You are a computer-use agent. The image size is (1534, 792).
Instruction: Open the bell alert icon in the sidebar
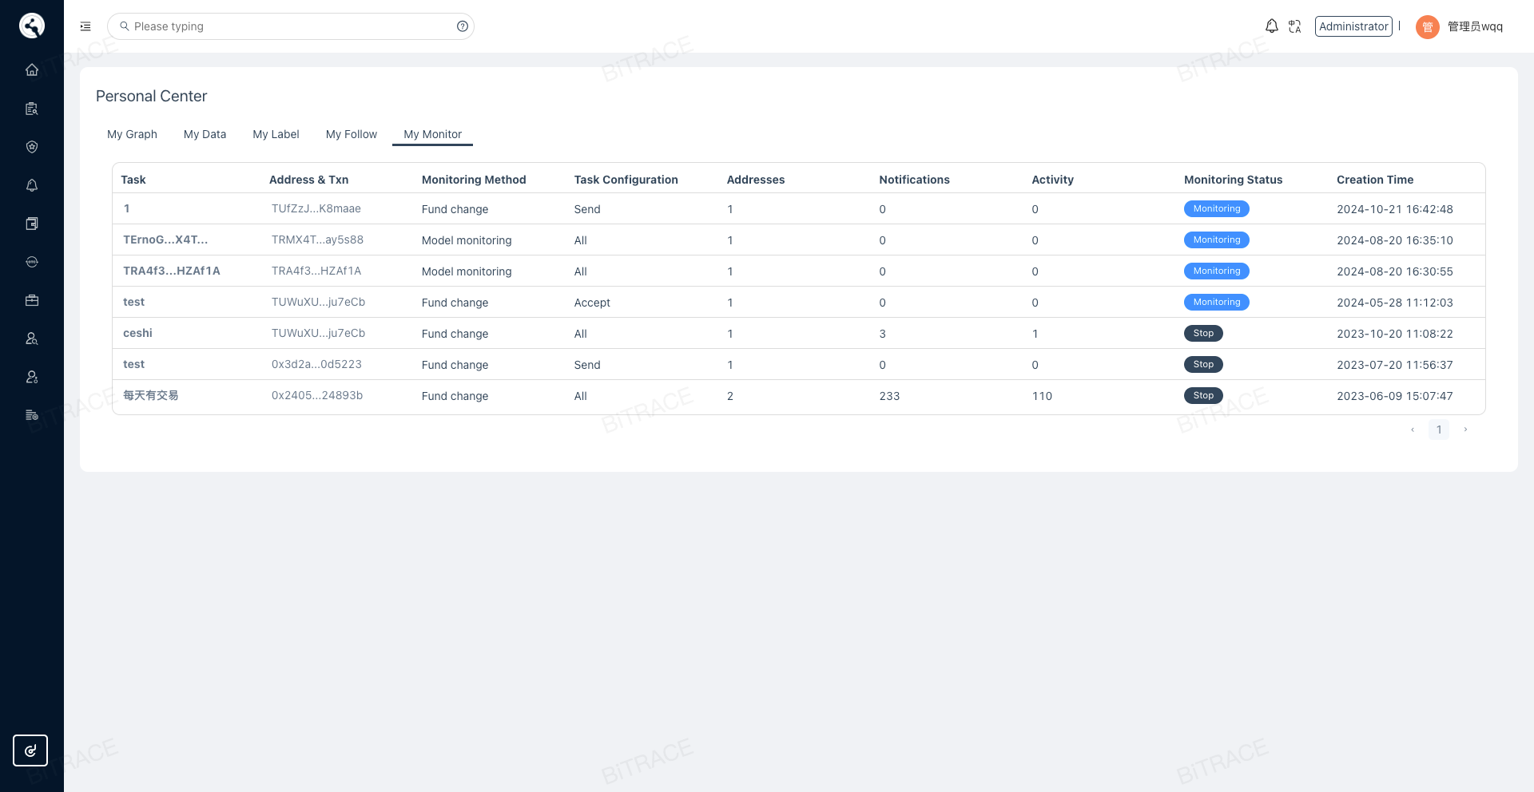(x=32, y=185)
